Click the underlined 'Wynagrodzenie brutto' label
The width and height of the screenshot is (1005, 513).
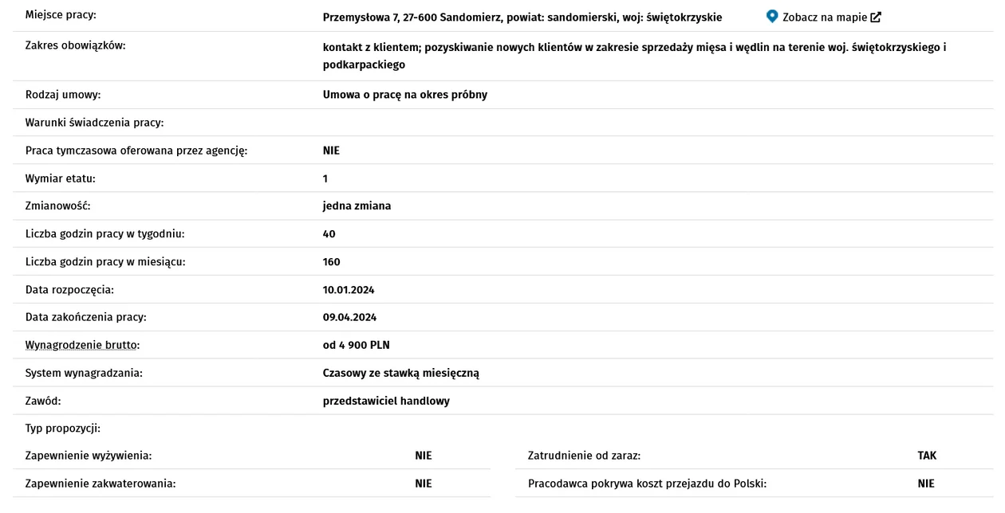pyautogui.click(x=82, y=345)
